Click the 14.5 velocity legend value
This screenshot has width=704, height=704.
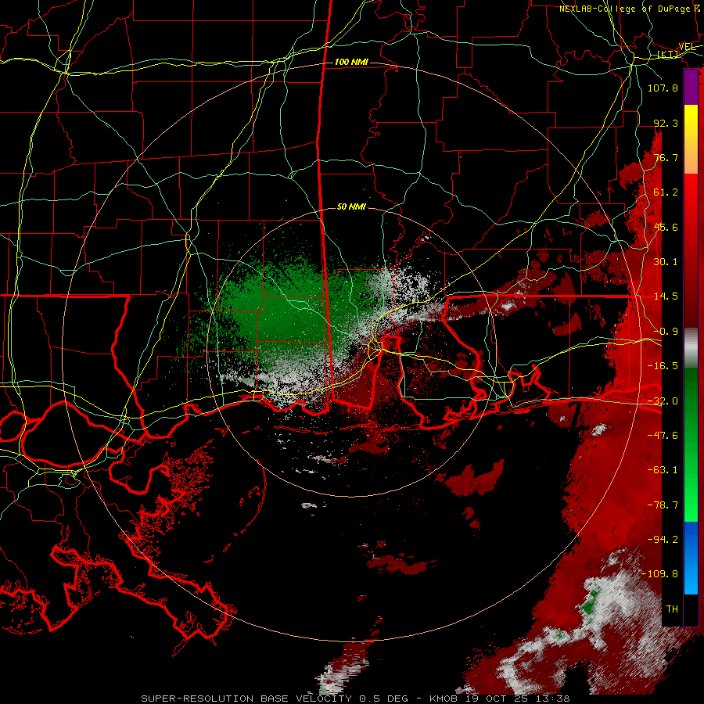click(x=666, y=296)
